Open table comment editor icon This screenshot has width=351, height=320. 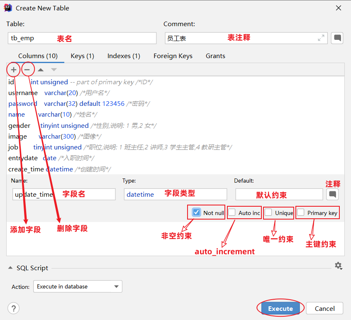coord(338,38)
